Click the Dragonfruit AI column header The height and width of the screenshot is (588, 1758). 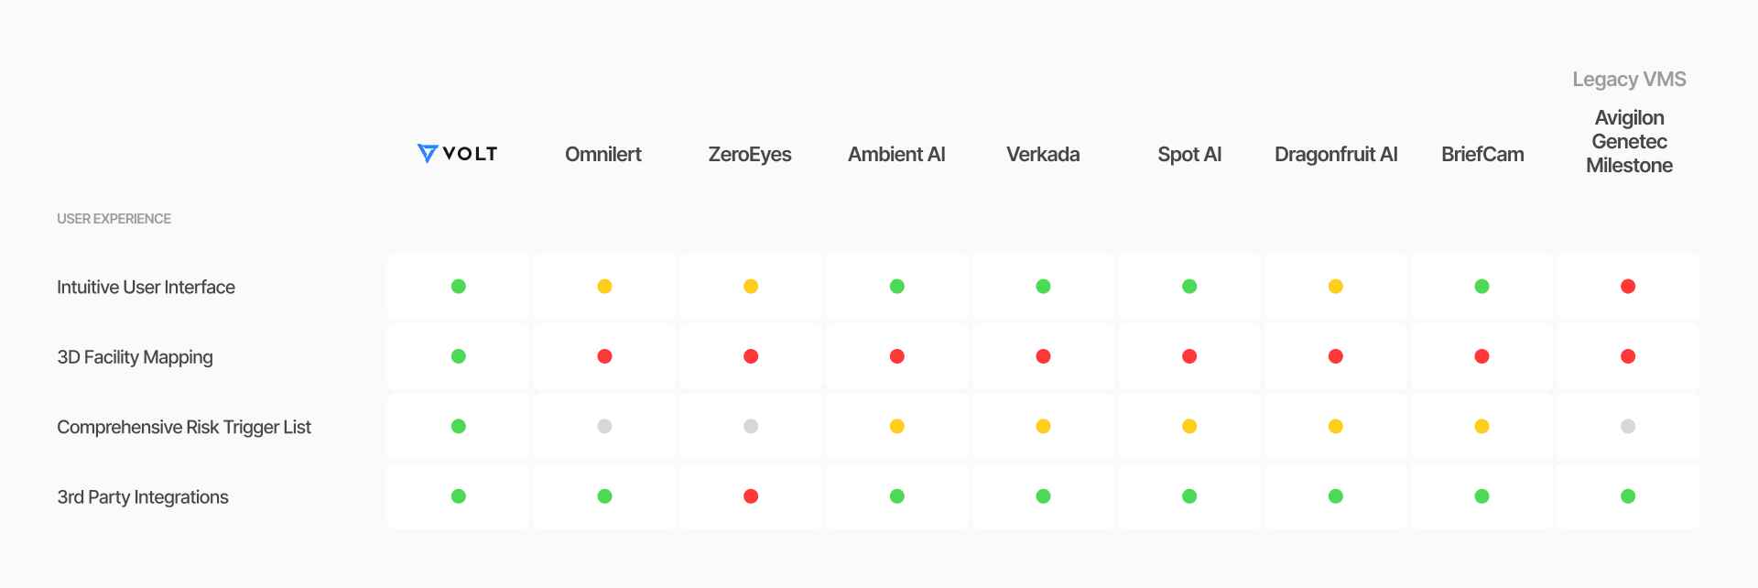1336,155
